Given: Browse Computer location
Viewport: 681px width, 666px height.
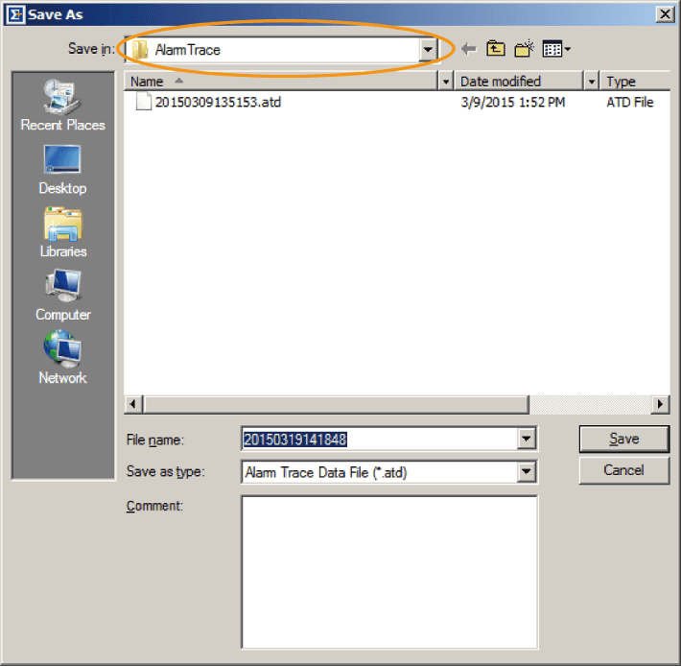Looking at the screenshot, I should click(62, 296).
